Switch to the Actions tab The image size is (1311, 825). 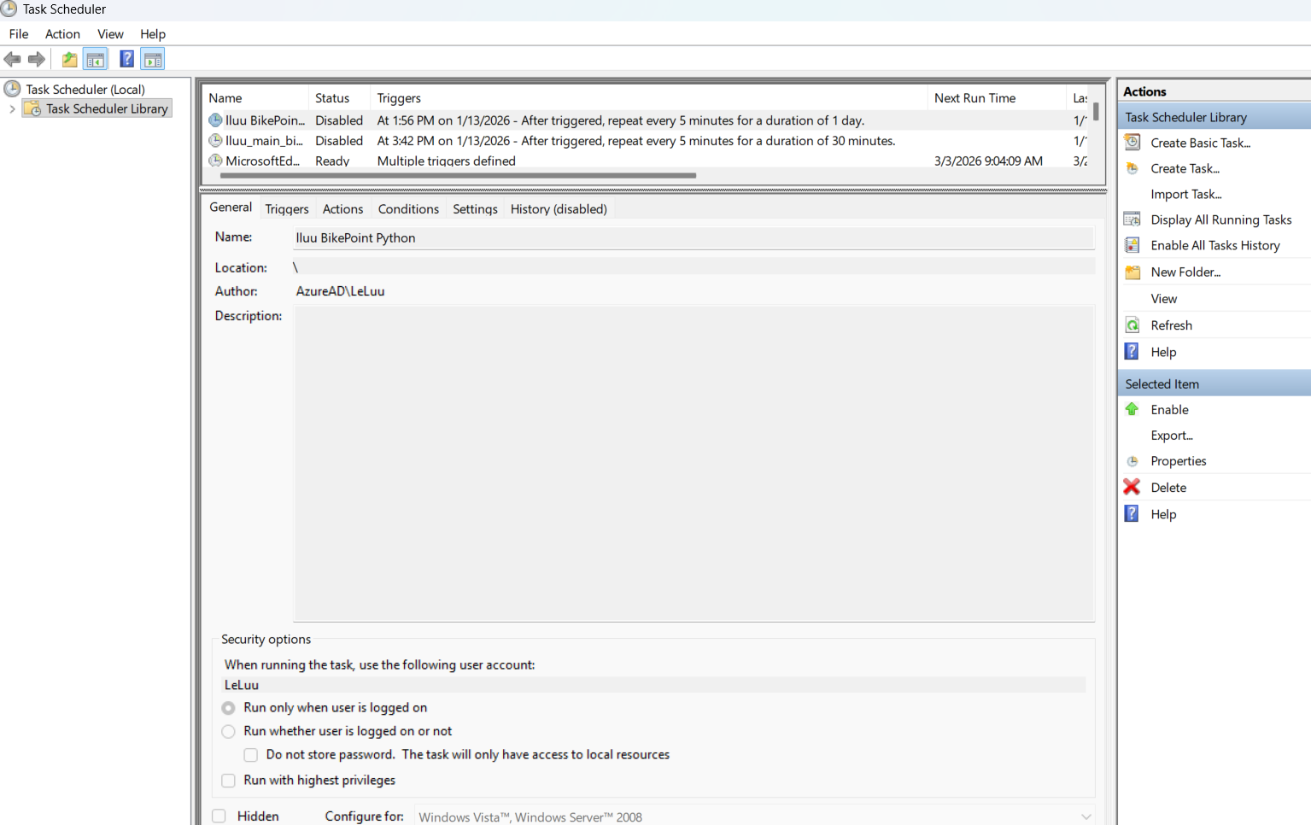342,209
